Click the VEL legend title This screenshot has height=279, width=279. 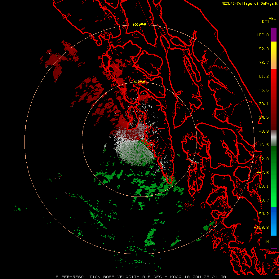[x=272, y=19]
